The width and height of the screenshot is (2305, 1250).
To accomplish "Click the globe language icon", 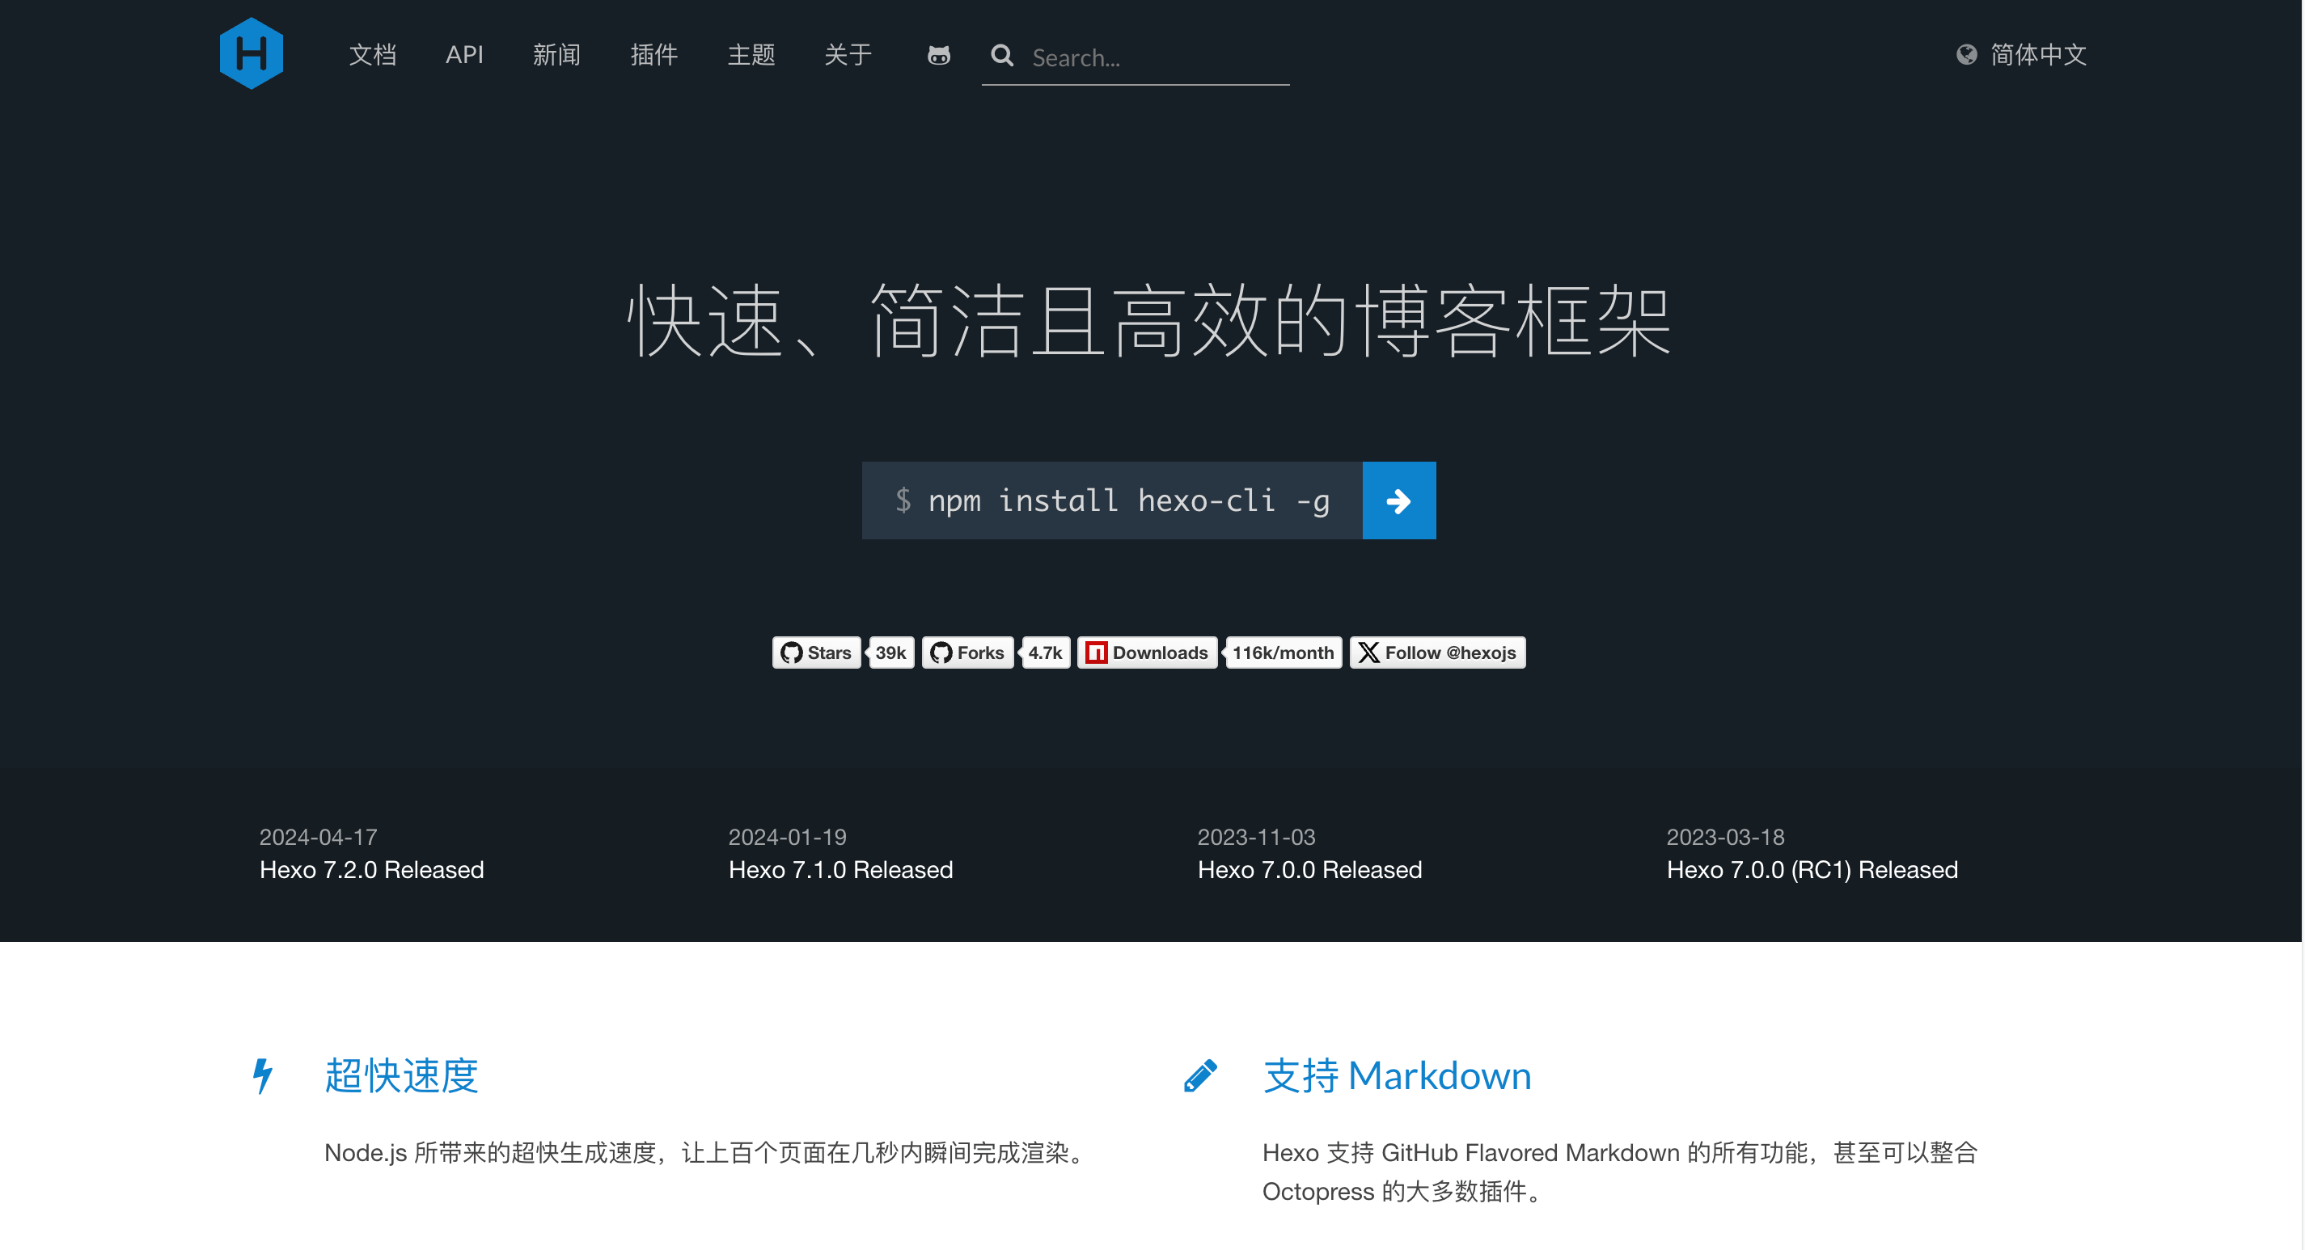I will pyautogui.click(x=1966, y=55).
